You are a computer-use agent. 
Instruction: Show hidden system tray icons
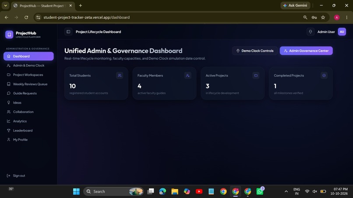(286, 191)
